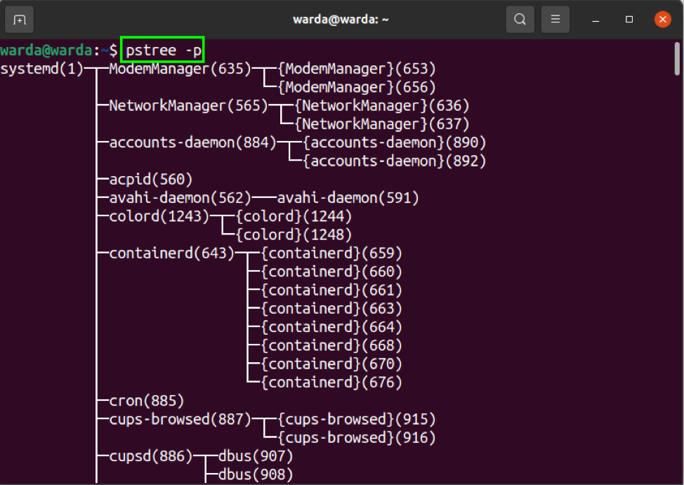Click {containerd}(663) thread entry
The height and width of the screenshot is (485, 684).
[331, 309]
